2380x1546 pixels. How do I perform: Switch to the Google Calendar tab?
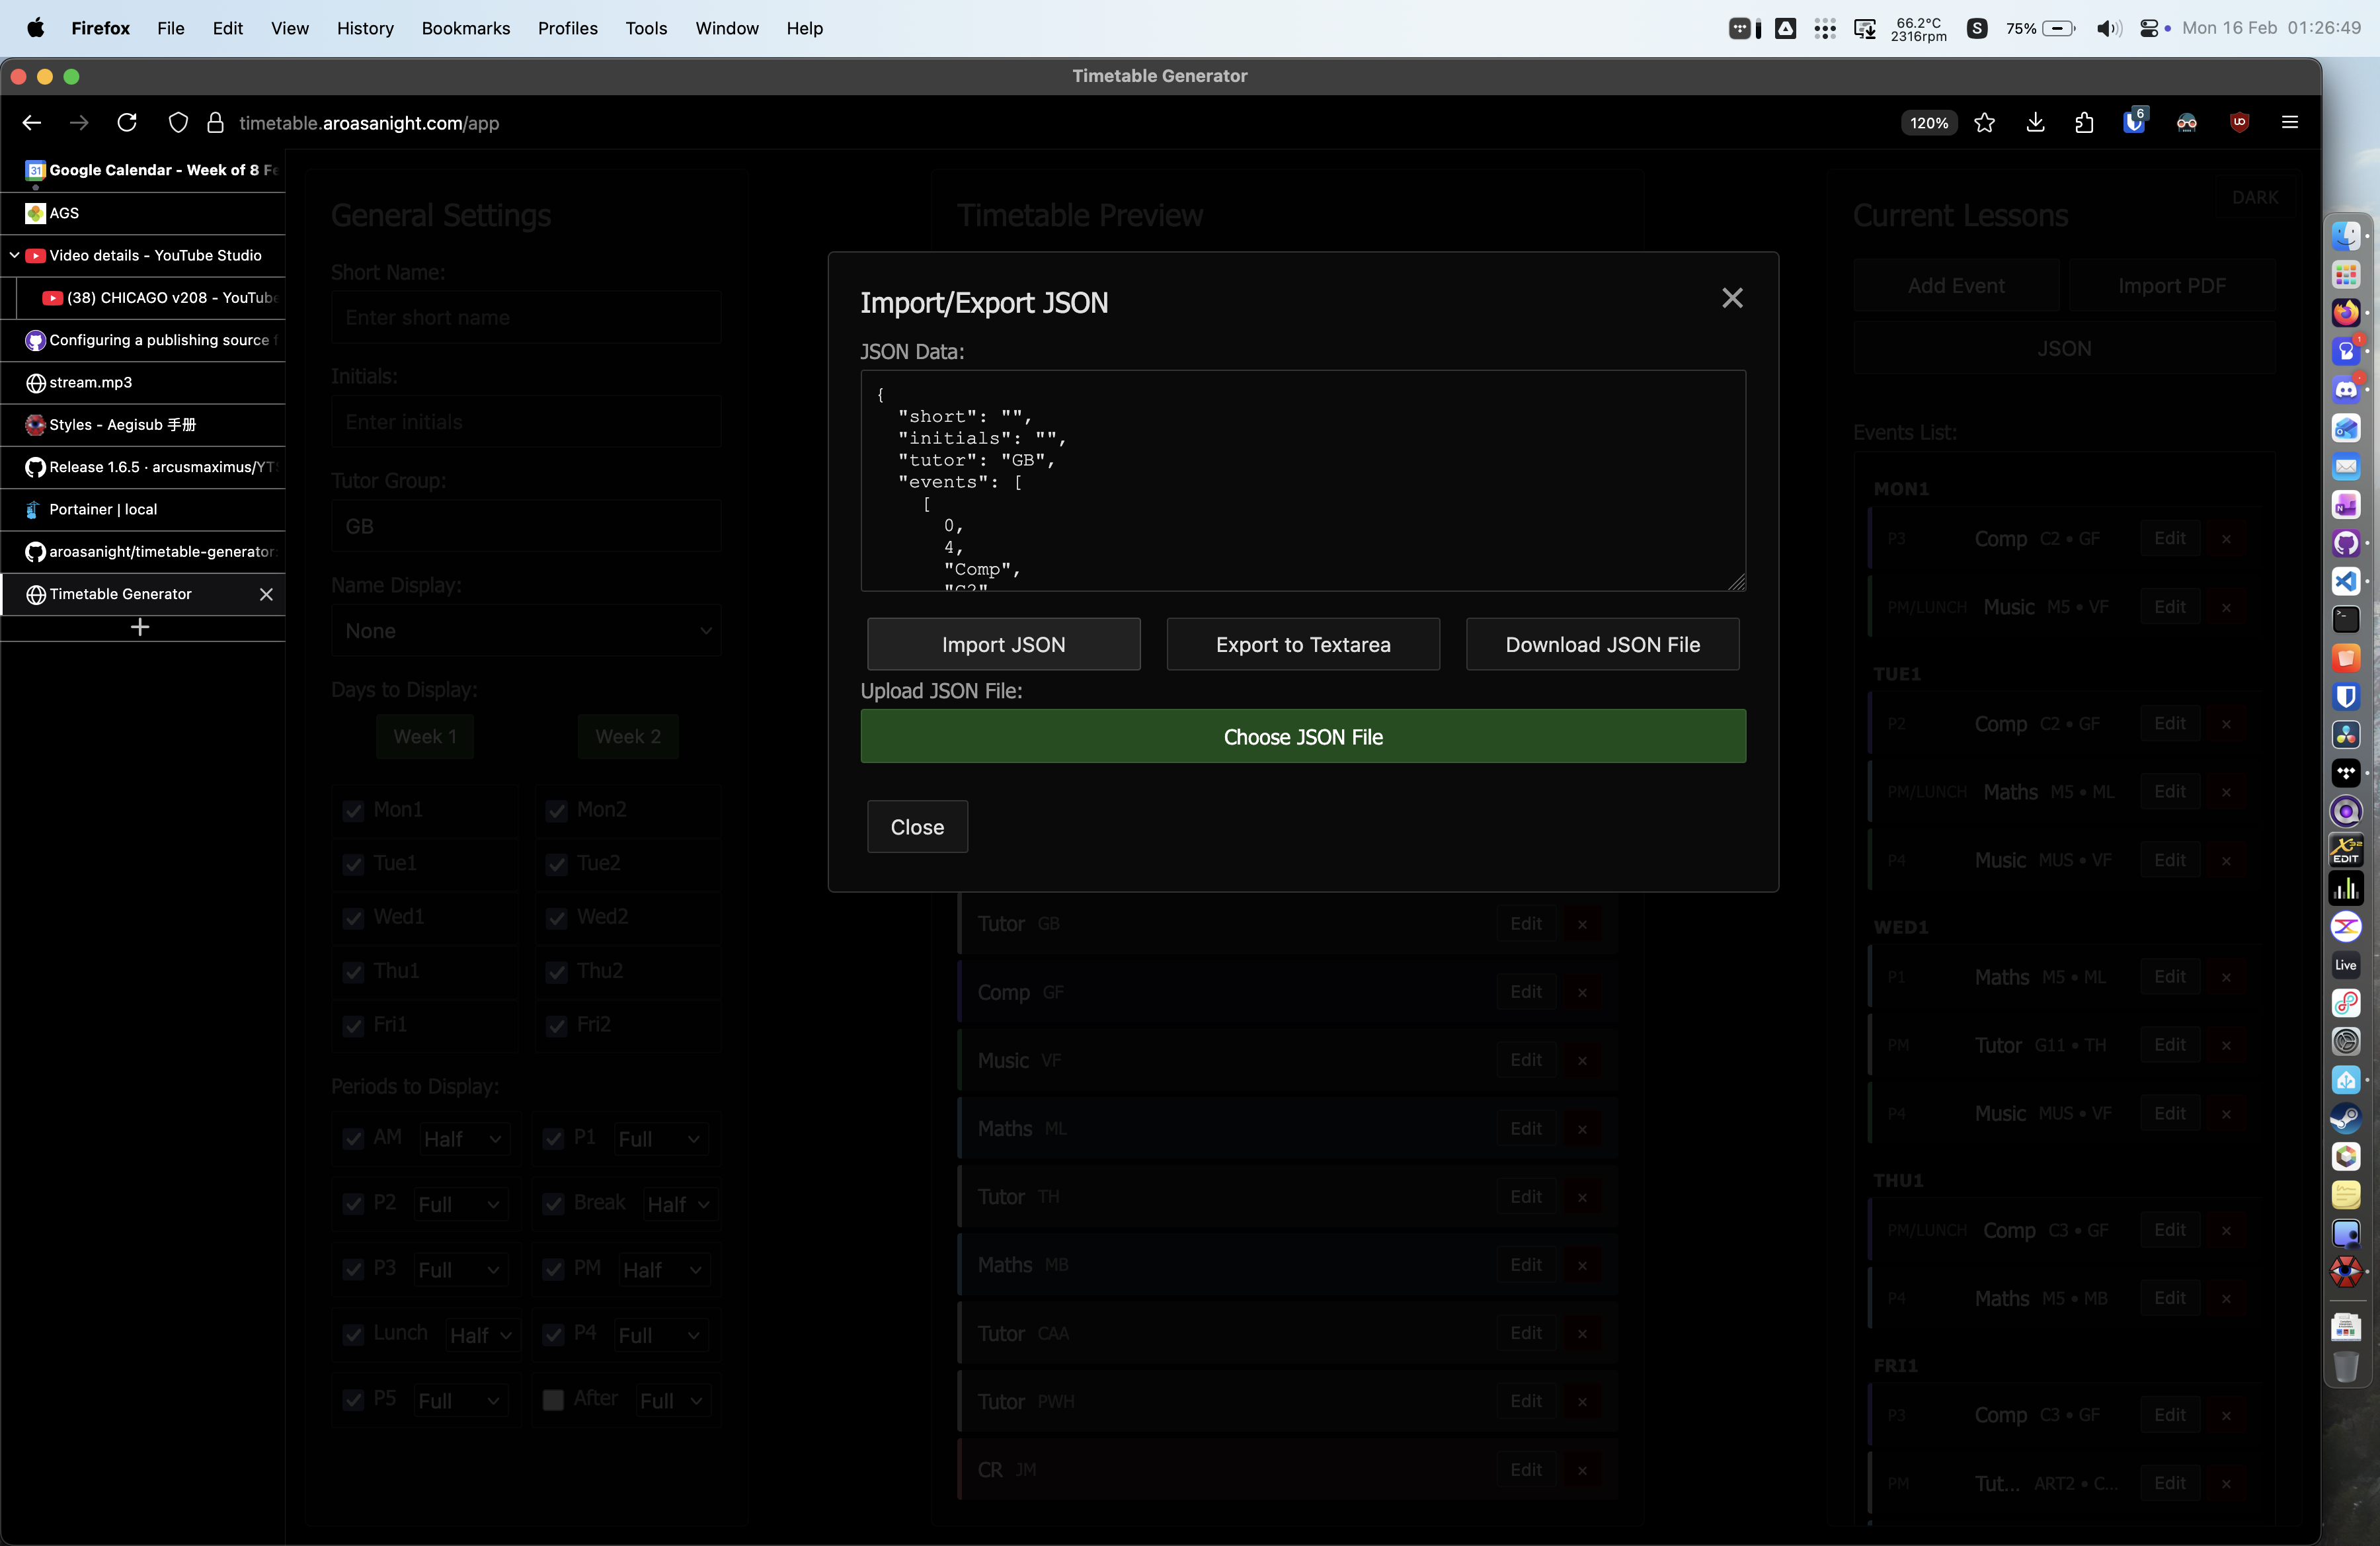click(x=143, y=170)
